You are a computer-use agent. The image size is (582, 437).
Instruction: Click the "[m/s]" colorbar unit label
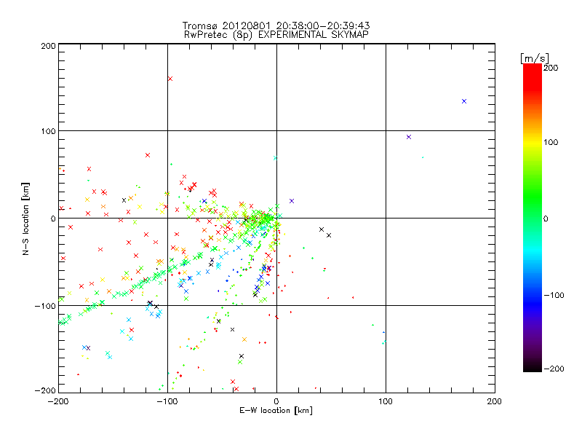[x=534, y=58]
